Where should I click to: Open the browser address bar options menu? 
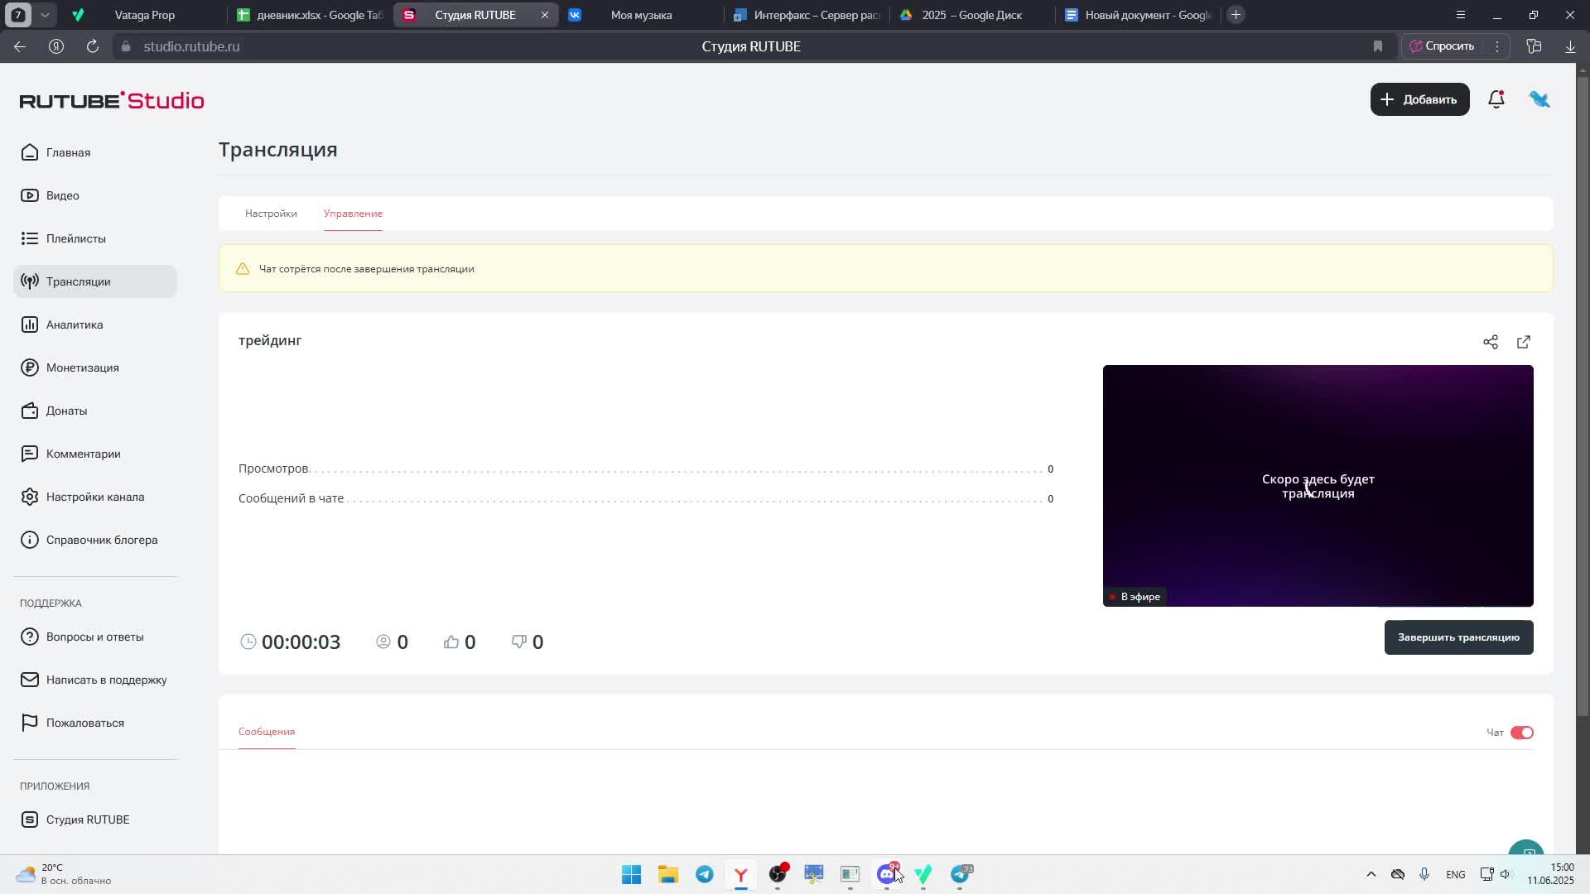[x=1497, y=46]
